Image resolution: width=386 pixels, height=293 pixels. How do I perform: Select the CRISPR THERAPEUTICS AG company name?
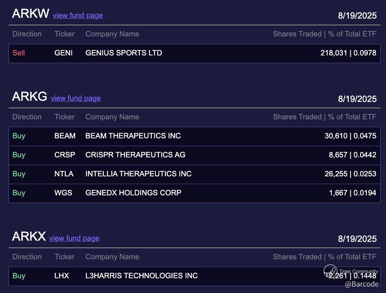(135, 155)
